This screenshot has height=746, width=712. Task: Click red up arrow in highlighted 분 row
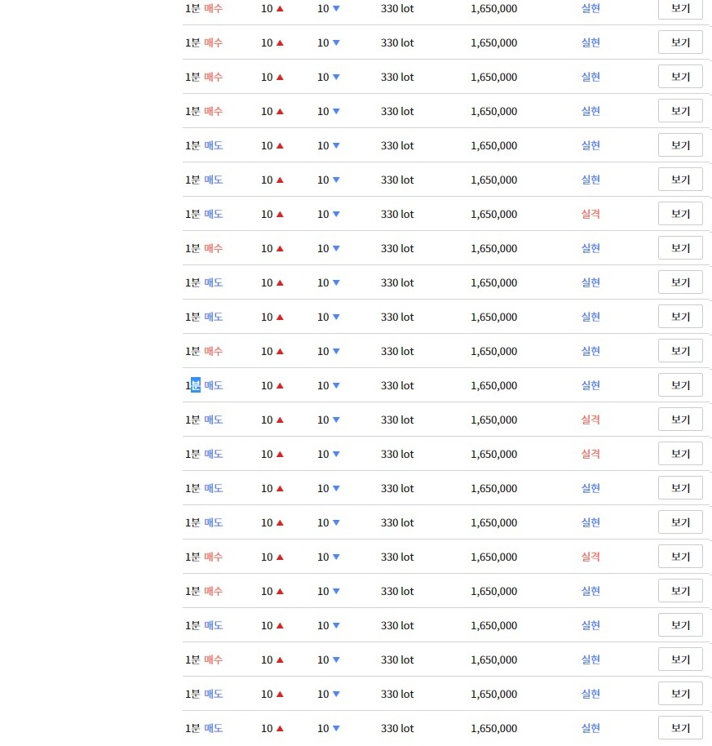280,385
